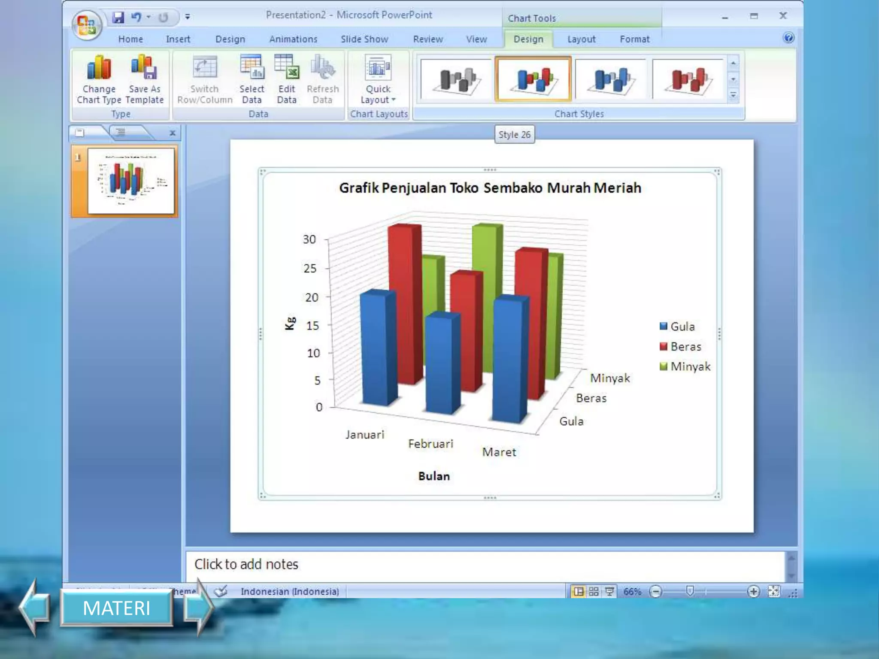The image size is (879, 659).
Task: Switch to the Animations ribbon tab
Action: (x=293, y=39)
